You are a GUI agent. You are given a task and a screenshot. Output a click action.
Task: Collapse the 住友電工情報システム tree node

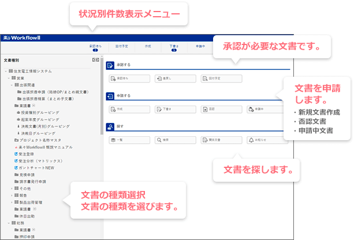[6, 72]
